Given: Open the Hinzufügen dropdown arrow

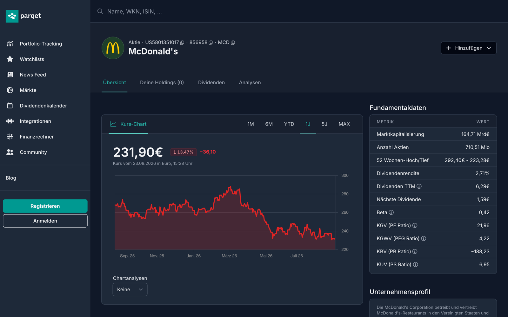Looking at the screenshot, I should point(489,48).
